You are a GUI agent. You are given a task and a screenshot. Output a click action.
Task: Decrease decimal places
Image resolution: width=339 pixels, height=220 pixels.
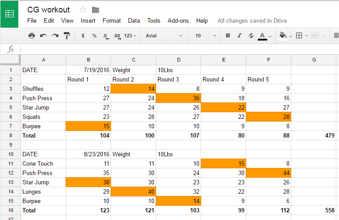click(x=106, y=36)
